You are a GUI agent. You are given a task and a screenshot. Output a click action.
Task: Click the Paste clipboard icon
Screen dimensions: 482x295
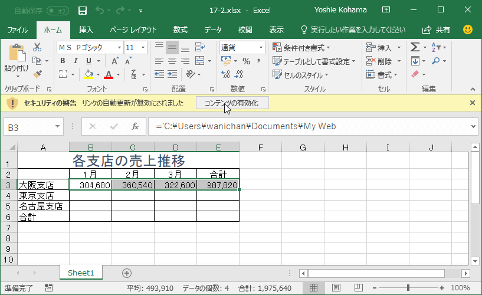tap(17, 53)
